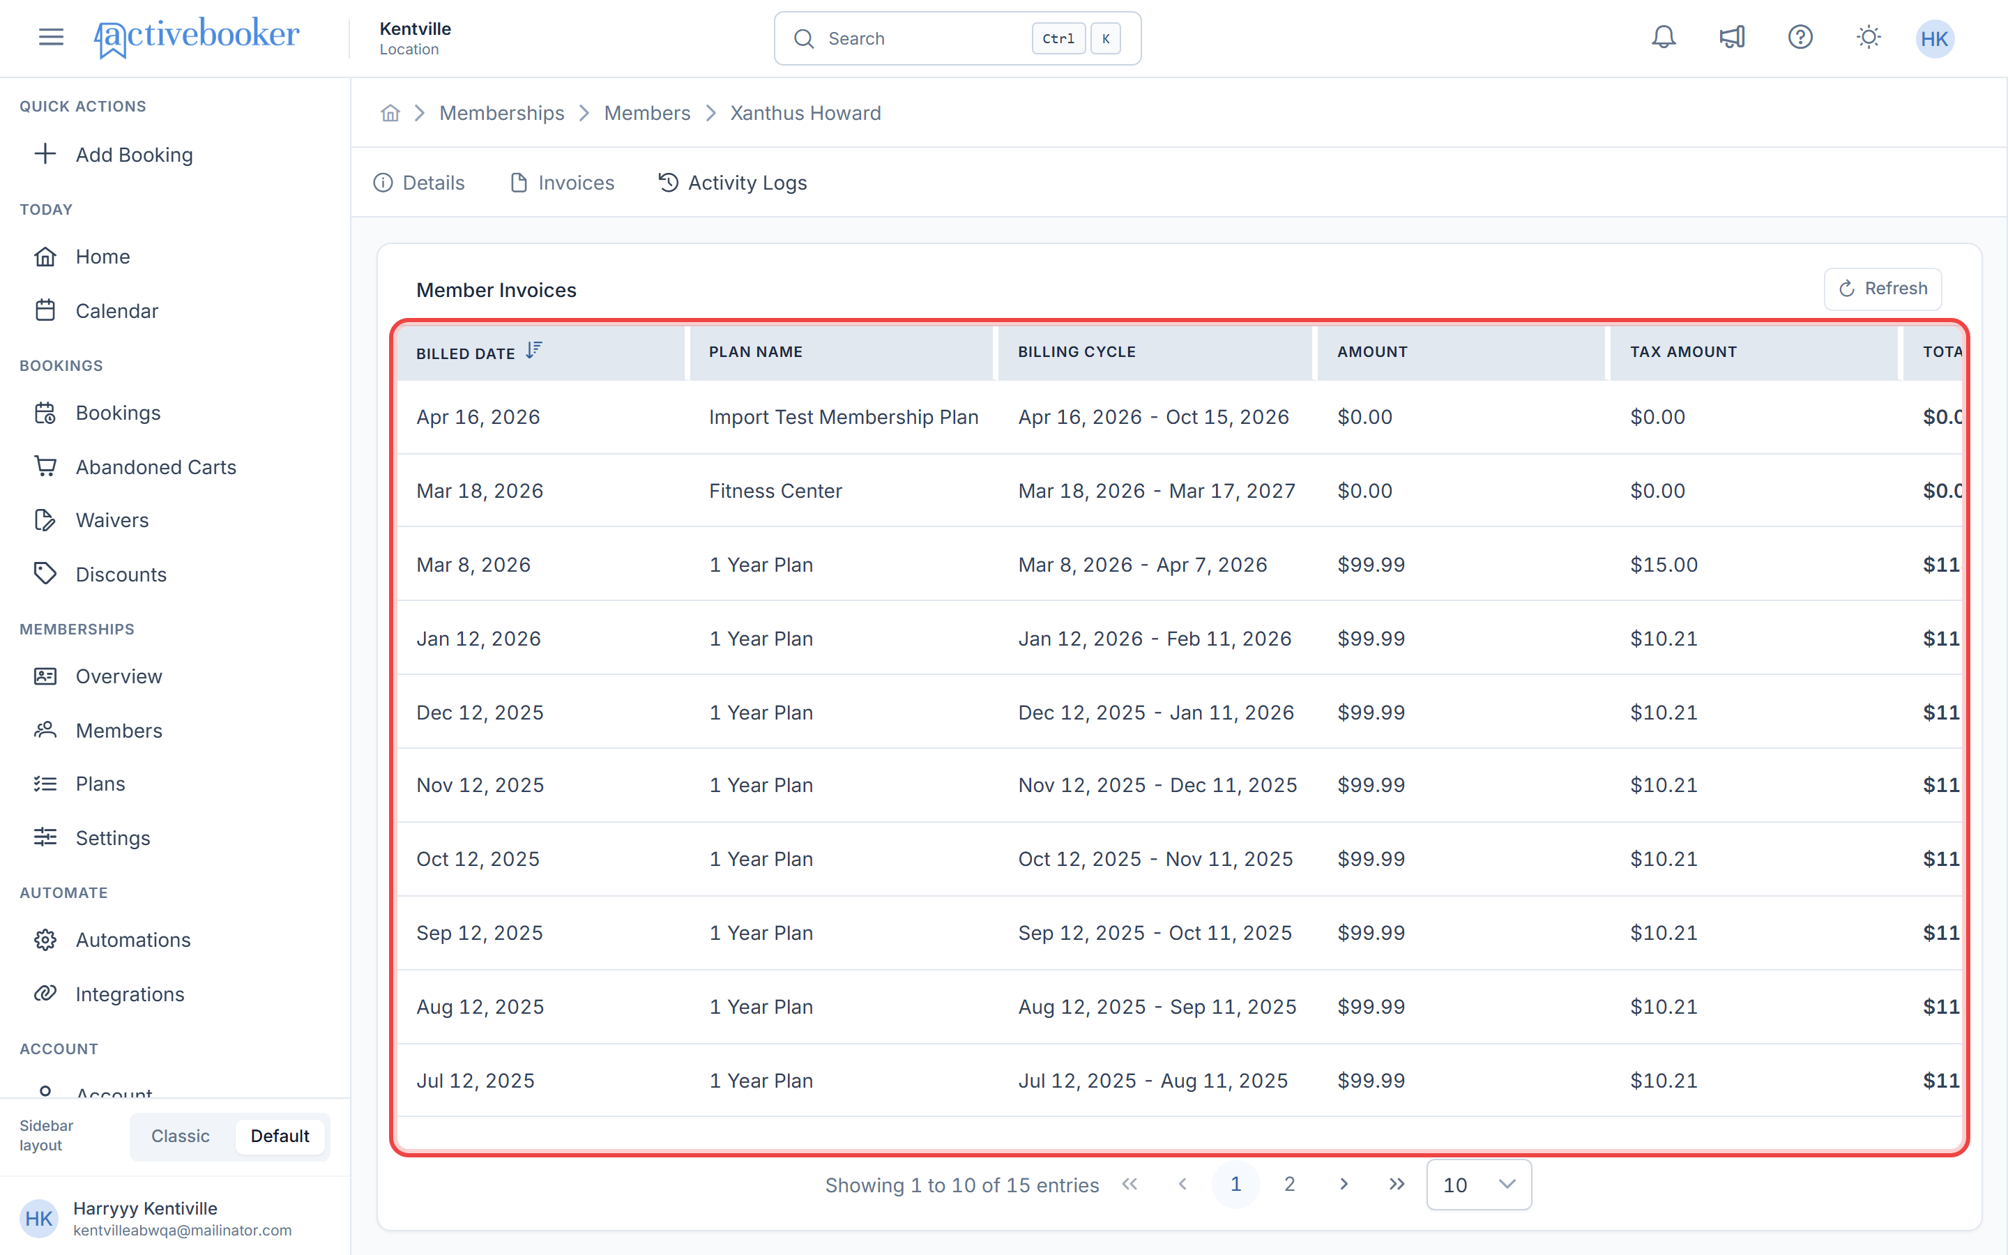
Task: Click the Members sidebar icon
Action: click(x=45, y=729)
